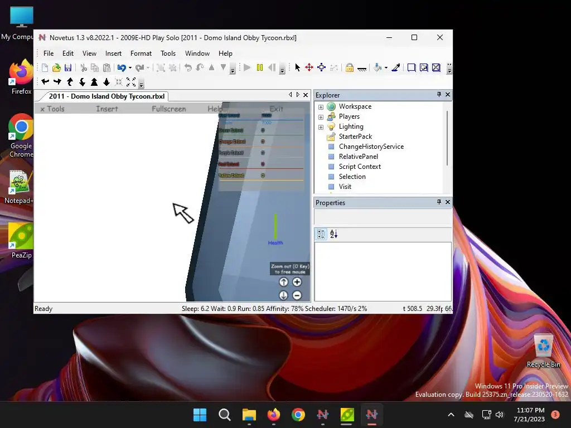
Task: Open the Fill tool color dropdown arrow
Action: coord(386,67)
